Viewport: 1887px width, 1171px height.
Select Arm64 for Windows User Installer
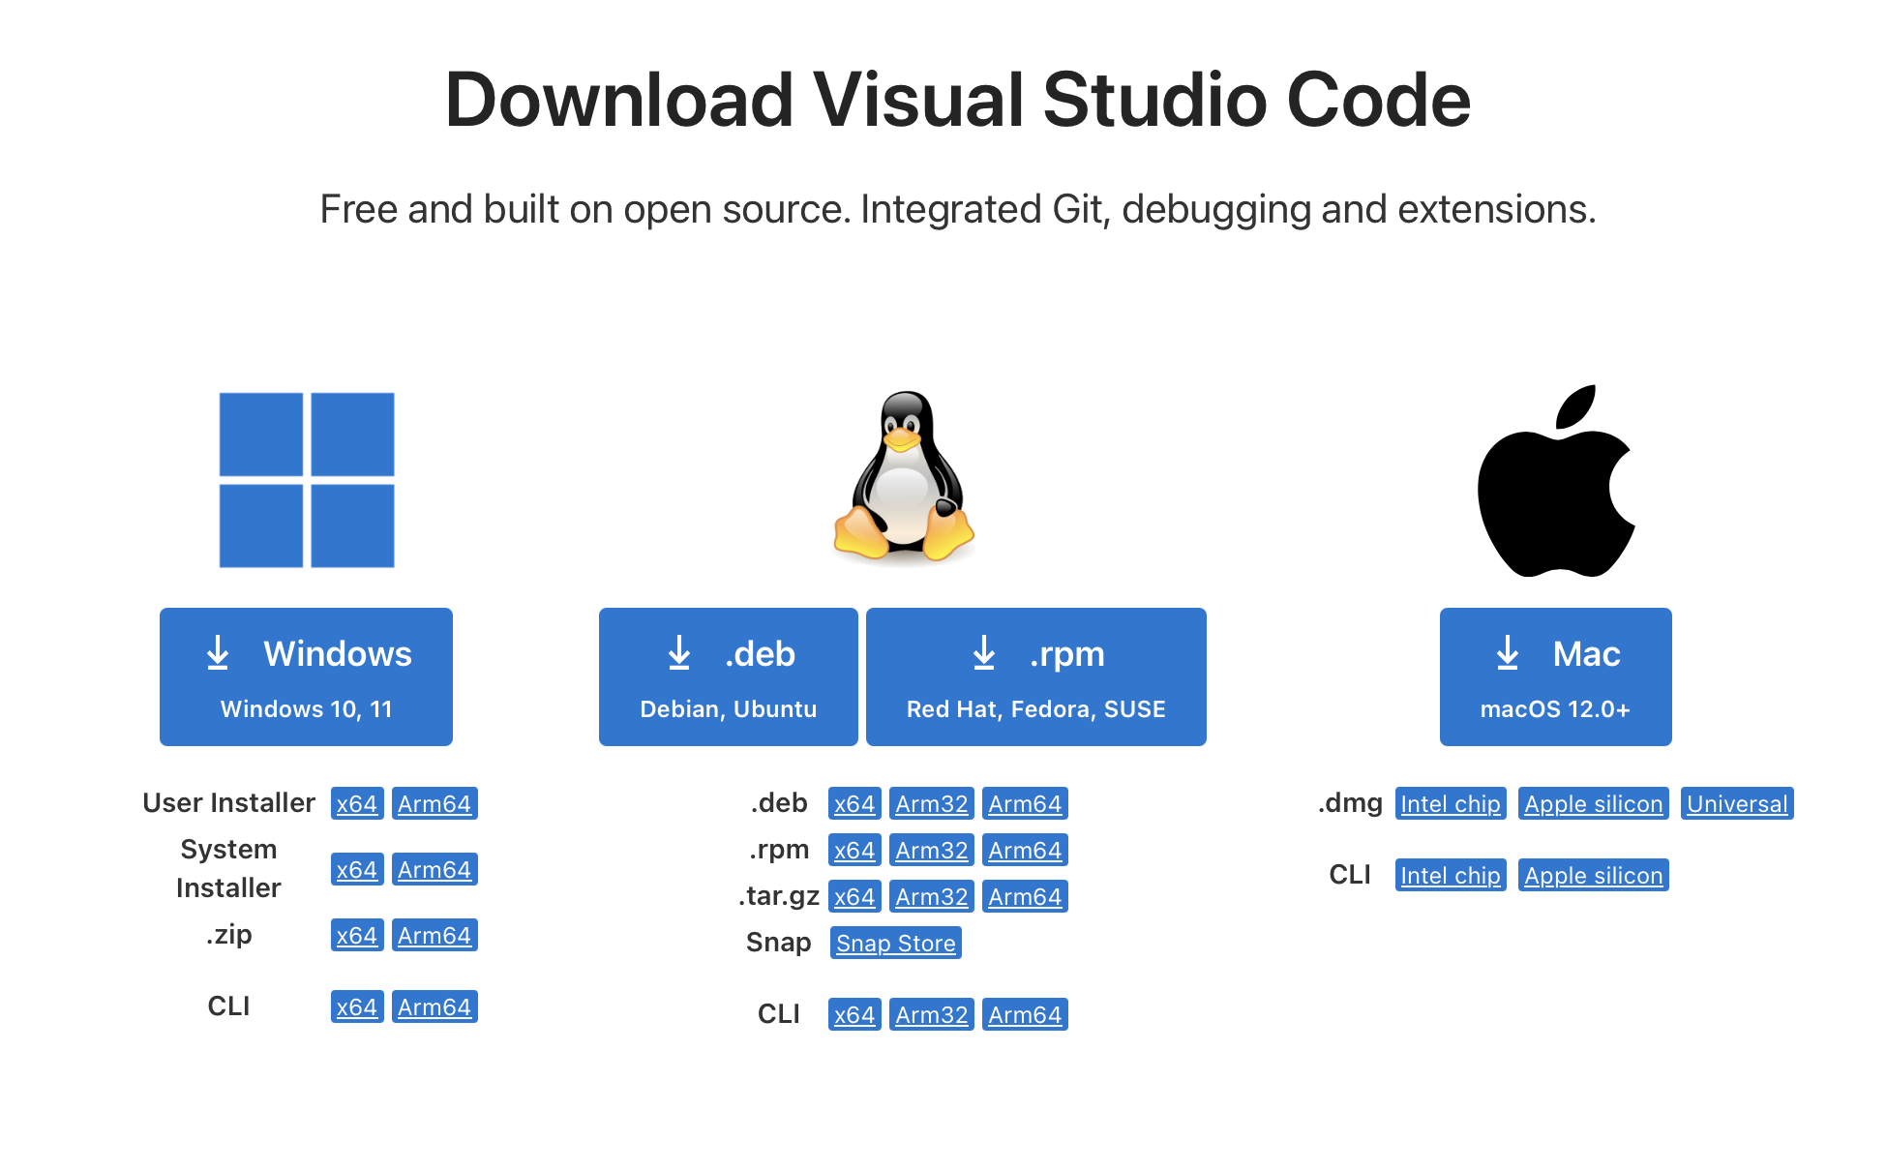[434, 803]
